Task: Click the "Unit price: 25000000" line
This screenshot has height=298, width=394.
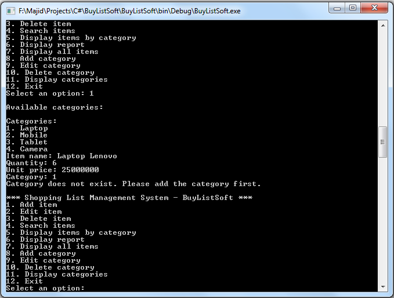Action: 52,170
